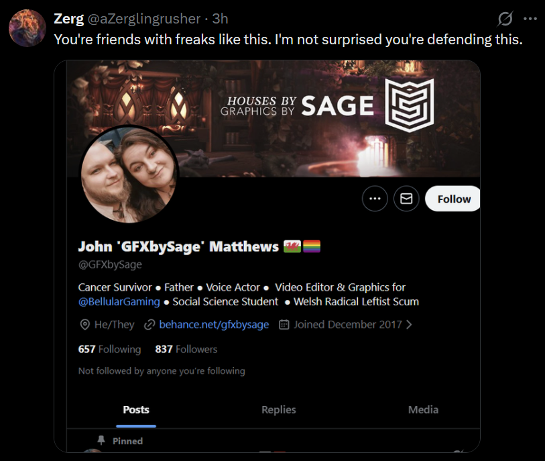Image resolution: width=545 pixels, height=461 pixels.
Task: Expand the Joined December 2017 chevron
Action: (x=409, y=325)
